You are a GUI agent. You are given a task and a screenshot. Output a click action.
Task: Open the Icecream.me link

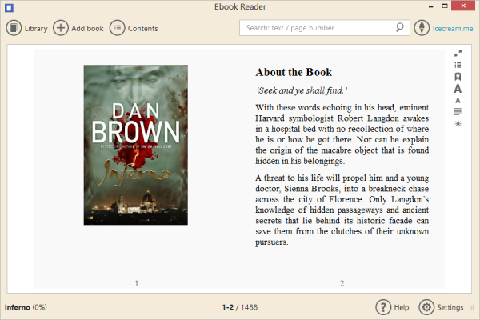click(x=453, y=29)
